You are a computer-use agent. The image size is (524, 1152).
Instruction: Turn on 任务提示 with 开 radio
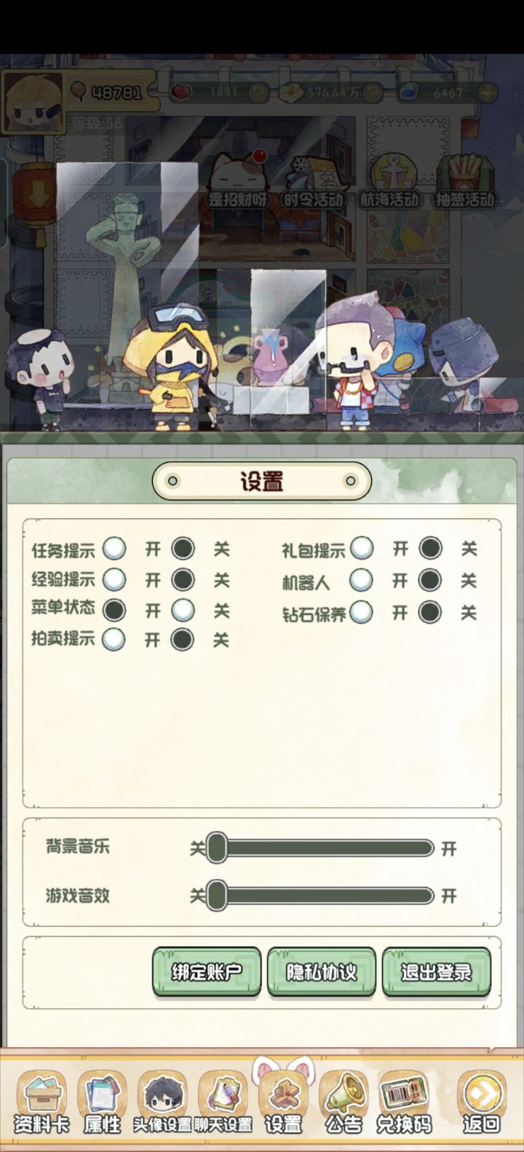pyautogui.click(x=114, y=548)
